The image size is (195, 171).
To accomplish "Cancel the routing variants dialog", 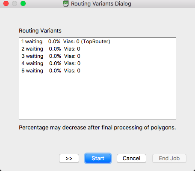I will pos(131,158).
